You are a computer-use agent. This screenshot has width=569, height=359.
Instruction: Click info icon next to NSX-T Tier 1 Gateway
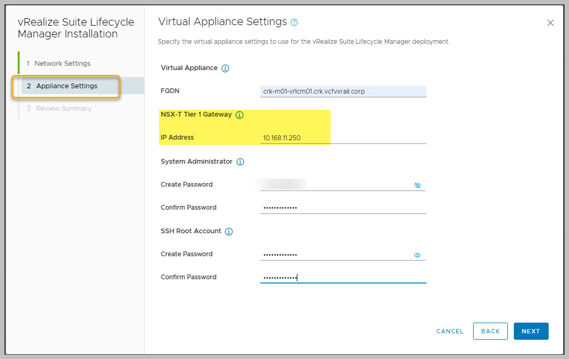click(239, 115)
